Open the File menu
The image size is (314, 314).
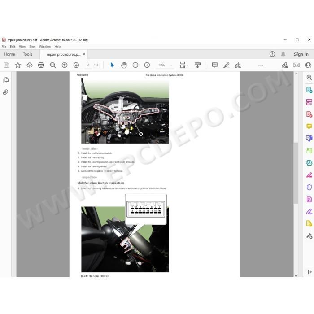click(x=4, y=47)
